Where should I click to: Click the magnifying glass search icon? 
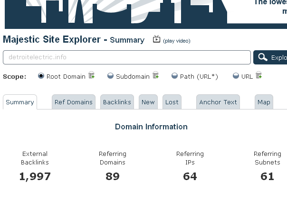pos(262,58)
